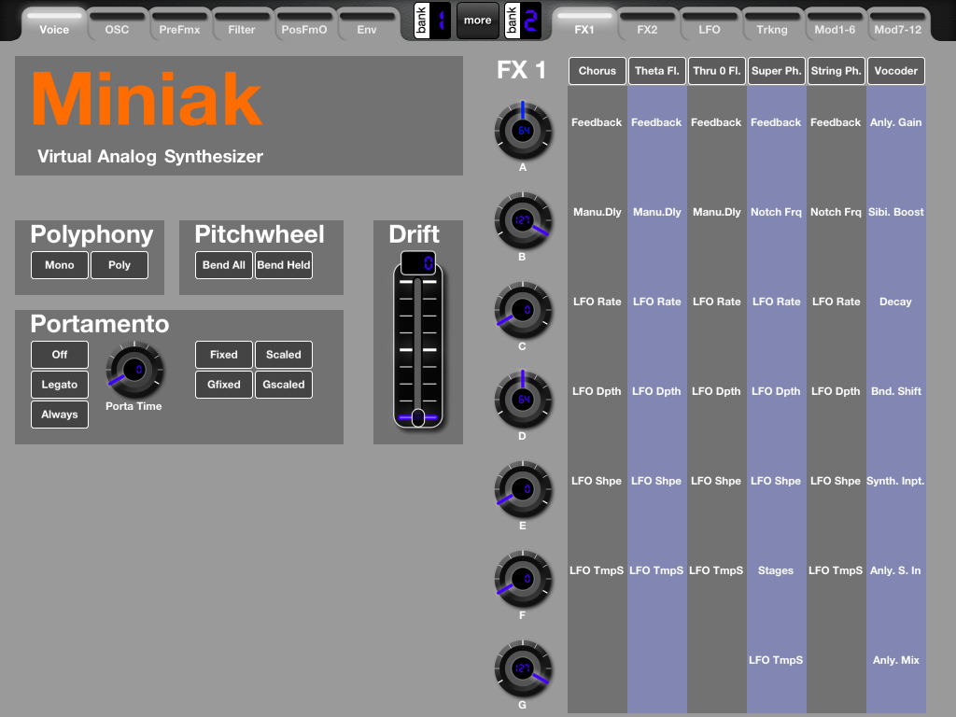Switch to the LFO tab
The height and width of the screenshot is (717, 956).
(x=710, y=24)
